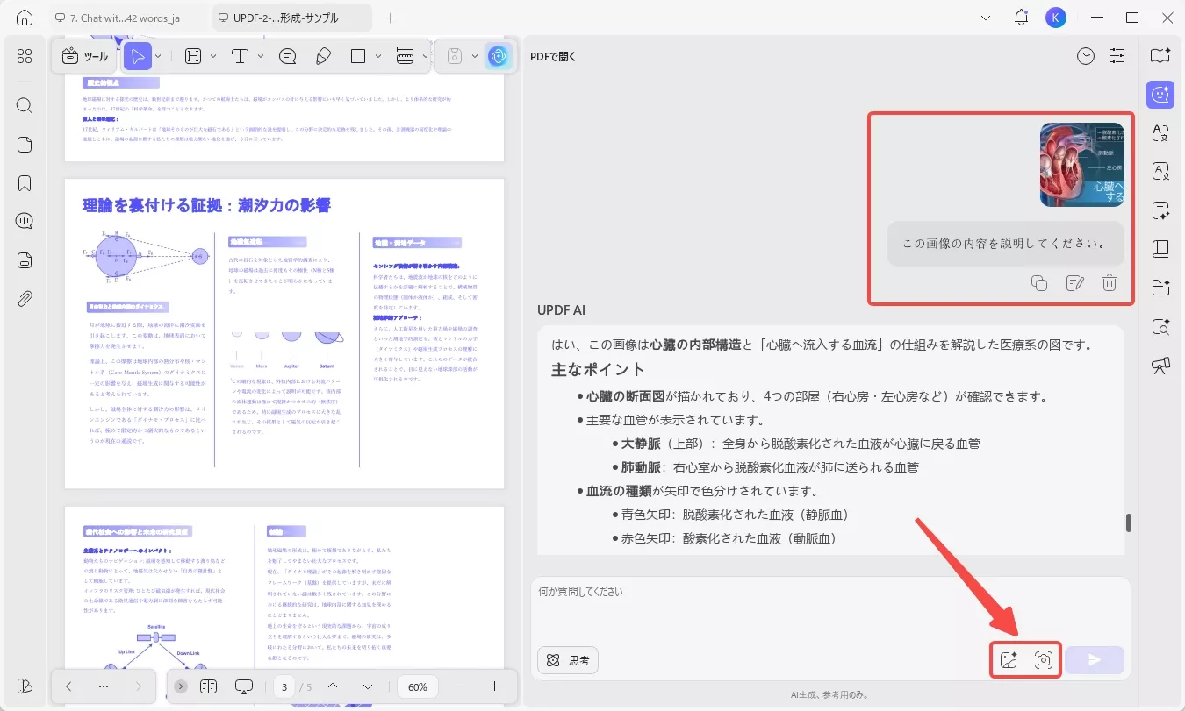Activate the UPDF AI assistant icon
This screenshot has width=1185, height=711.
(x=499, y=56)
